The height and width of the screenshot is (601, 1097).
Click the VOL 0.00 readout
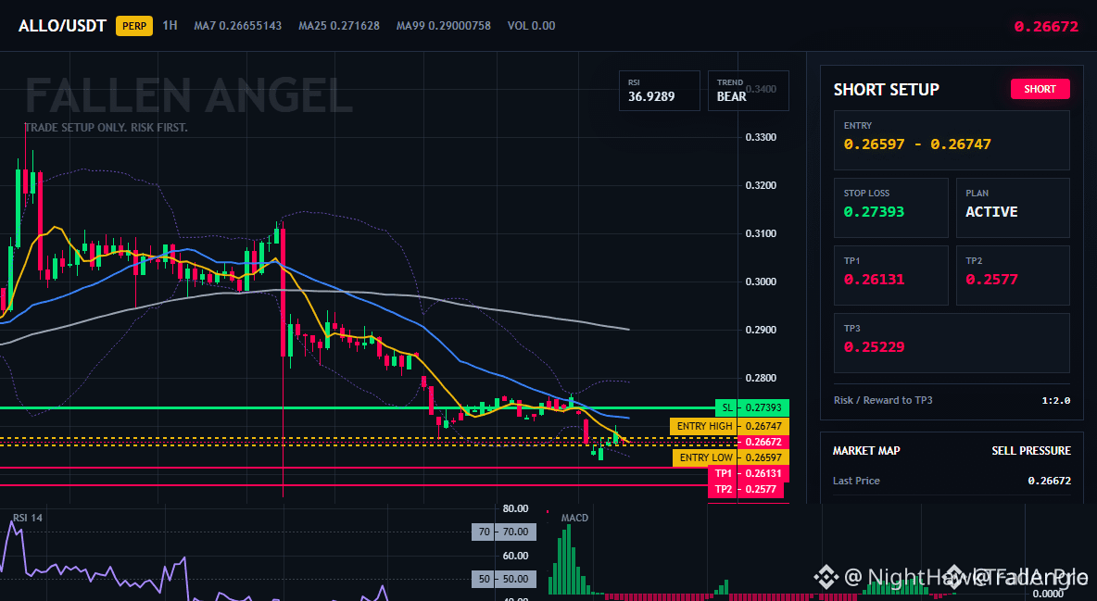(532, 25)
